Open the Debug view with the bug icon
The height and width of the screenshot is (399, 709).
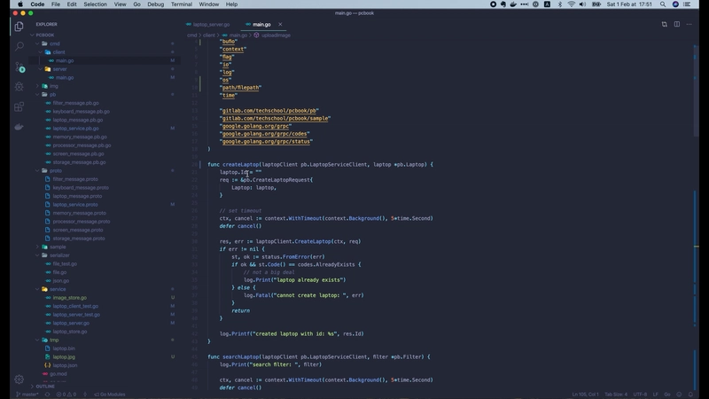coord(19,86)
